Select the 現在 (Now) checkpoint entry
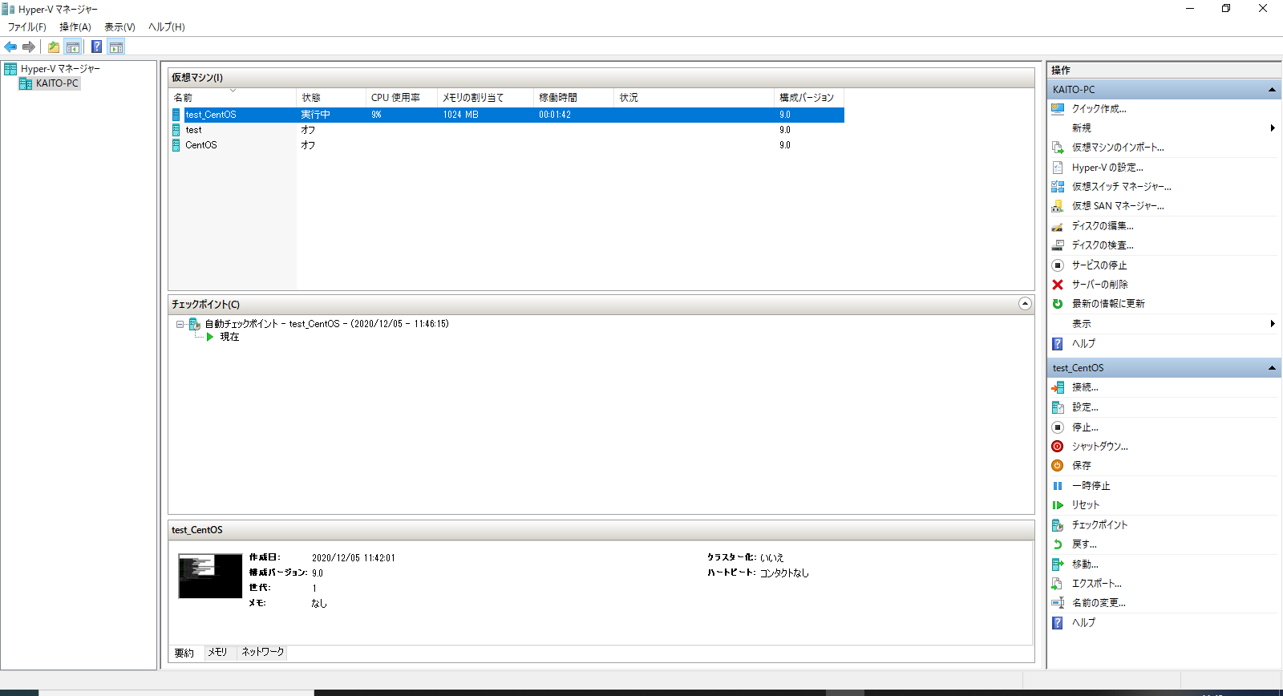 pyautogui.click(x=229, y=338)
